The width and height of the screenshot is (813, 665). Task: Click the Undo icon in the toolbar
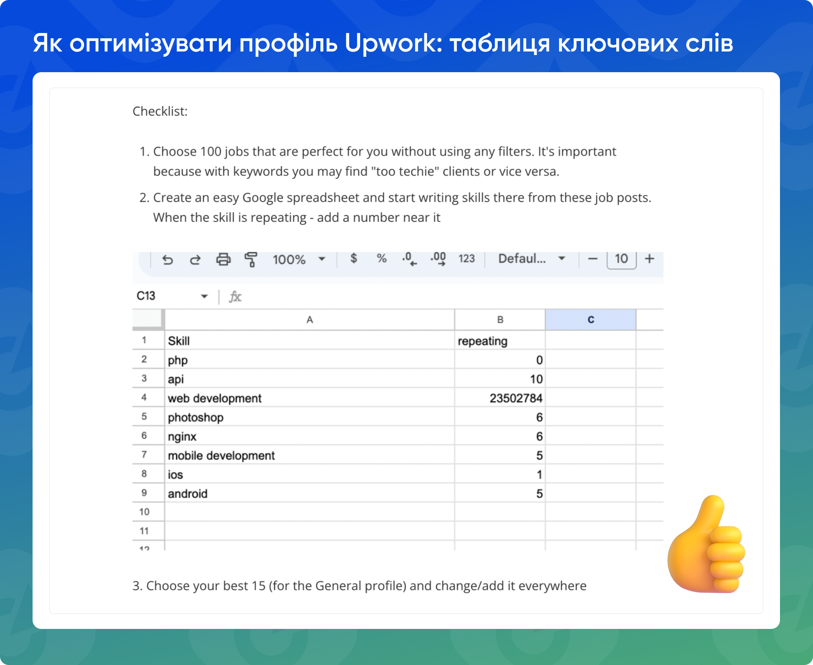click(167, 260)
